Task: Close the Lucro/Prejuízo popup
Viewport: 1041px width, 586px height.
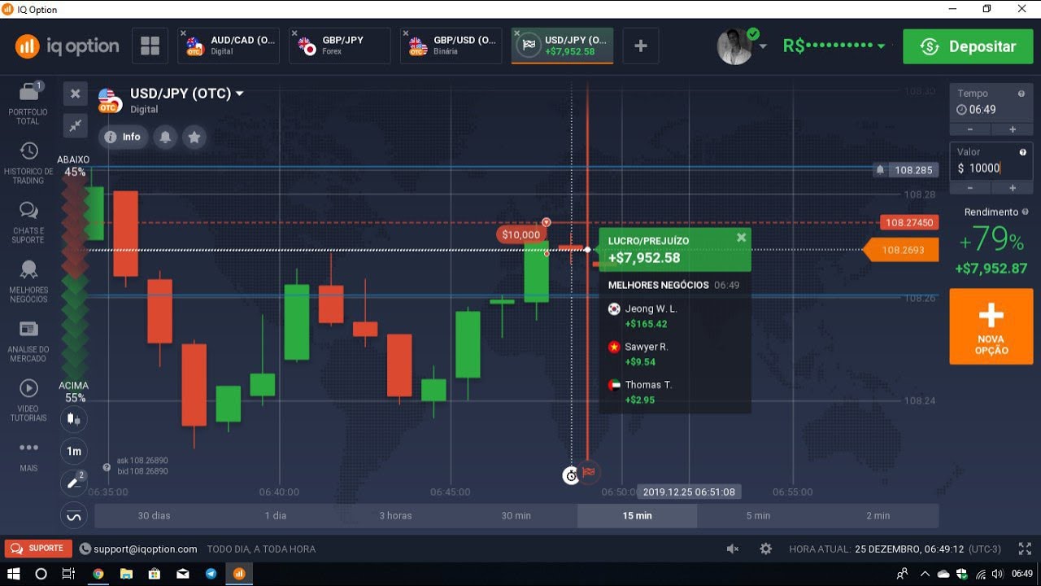Action: click(741, 238)
